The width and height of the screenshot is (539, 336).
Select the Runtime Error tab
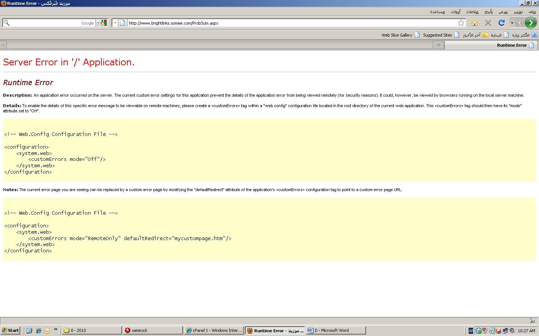point(491,45)
